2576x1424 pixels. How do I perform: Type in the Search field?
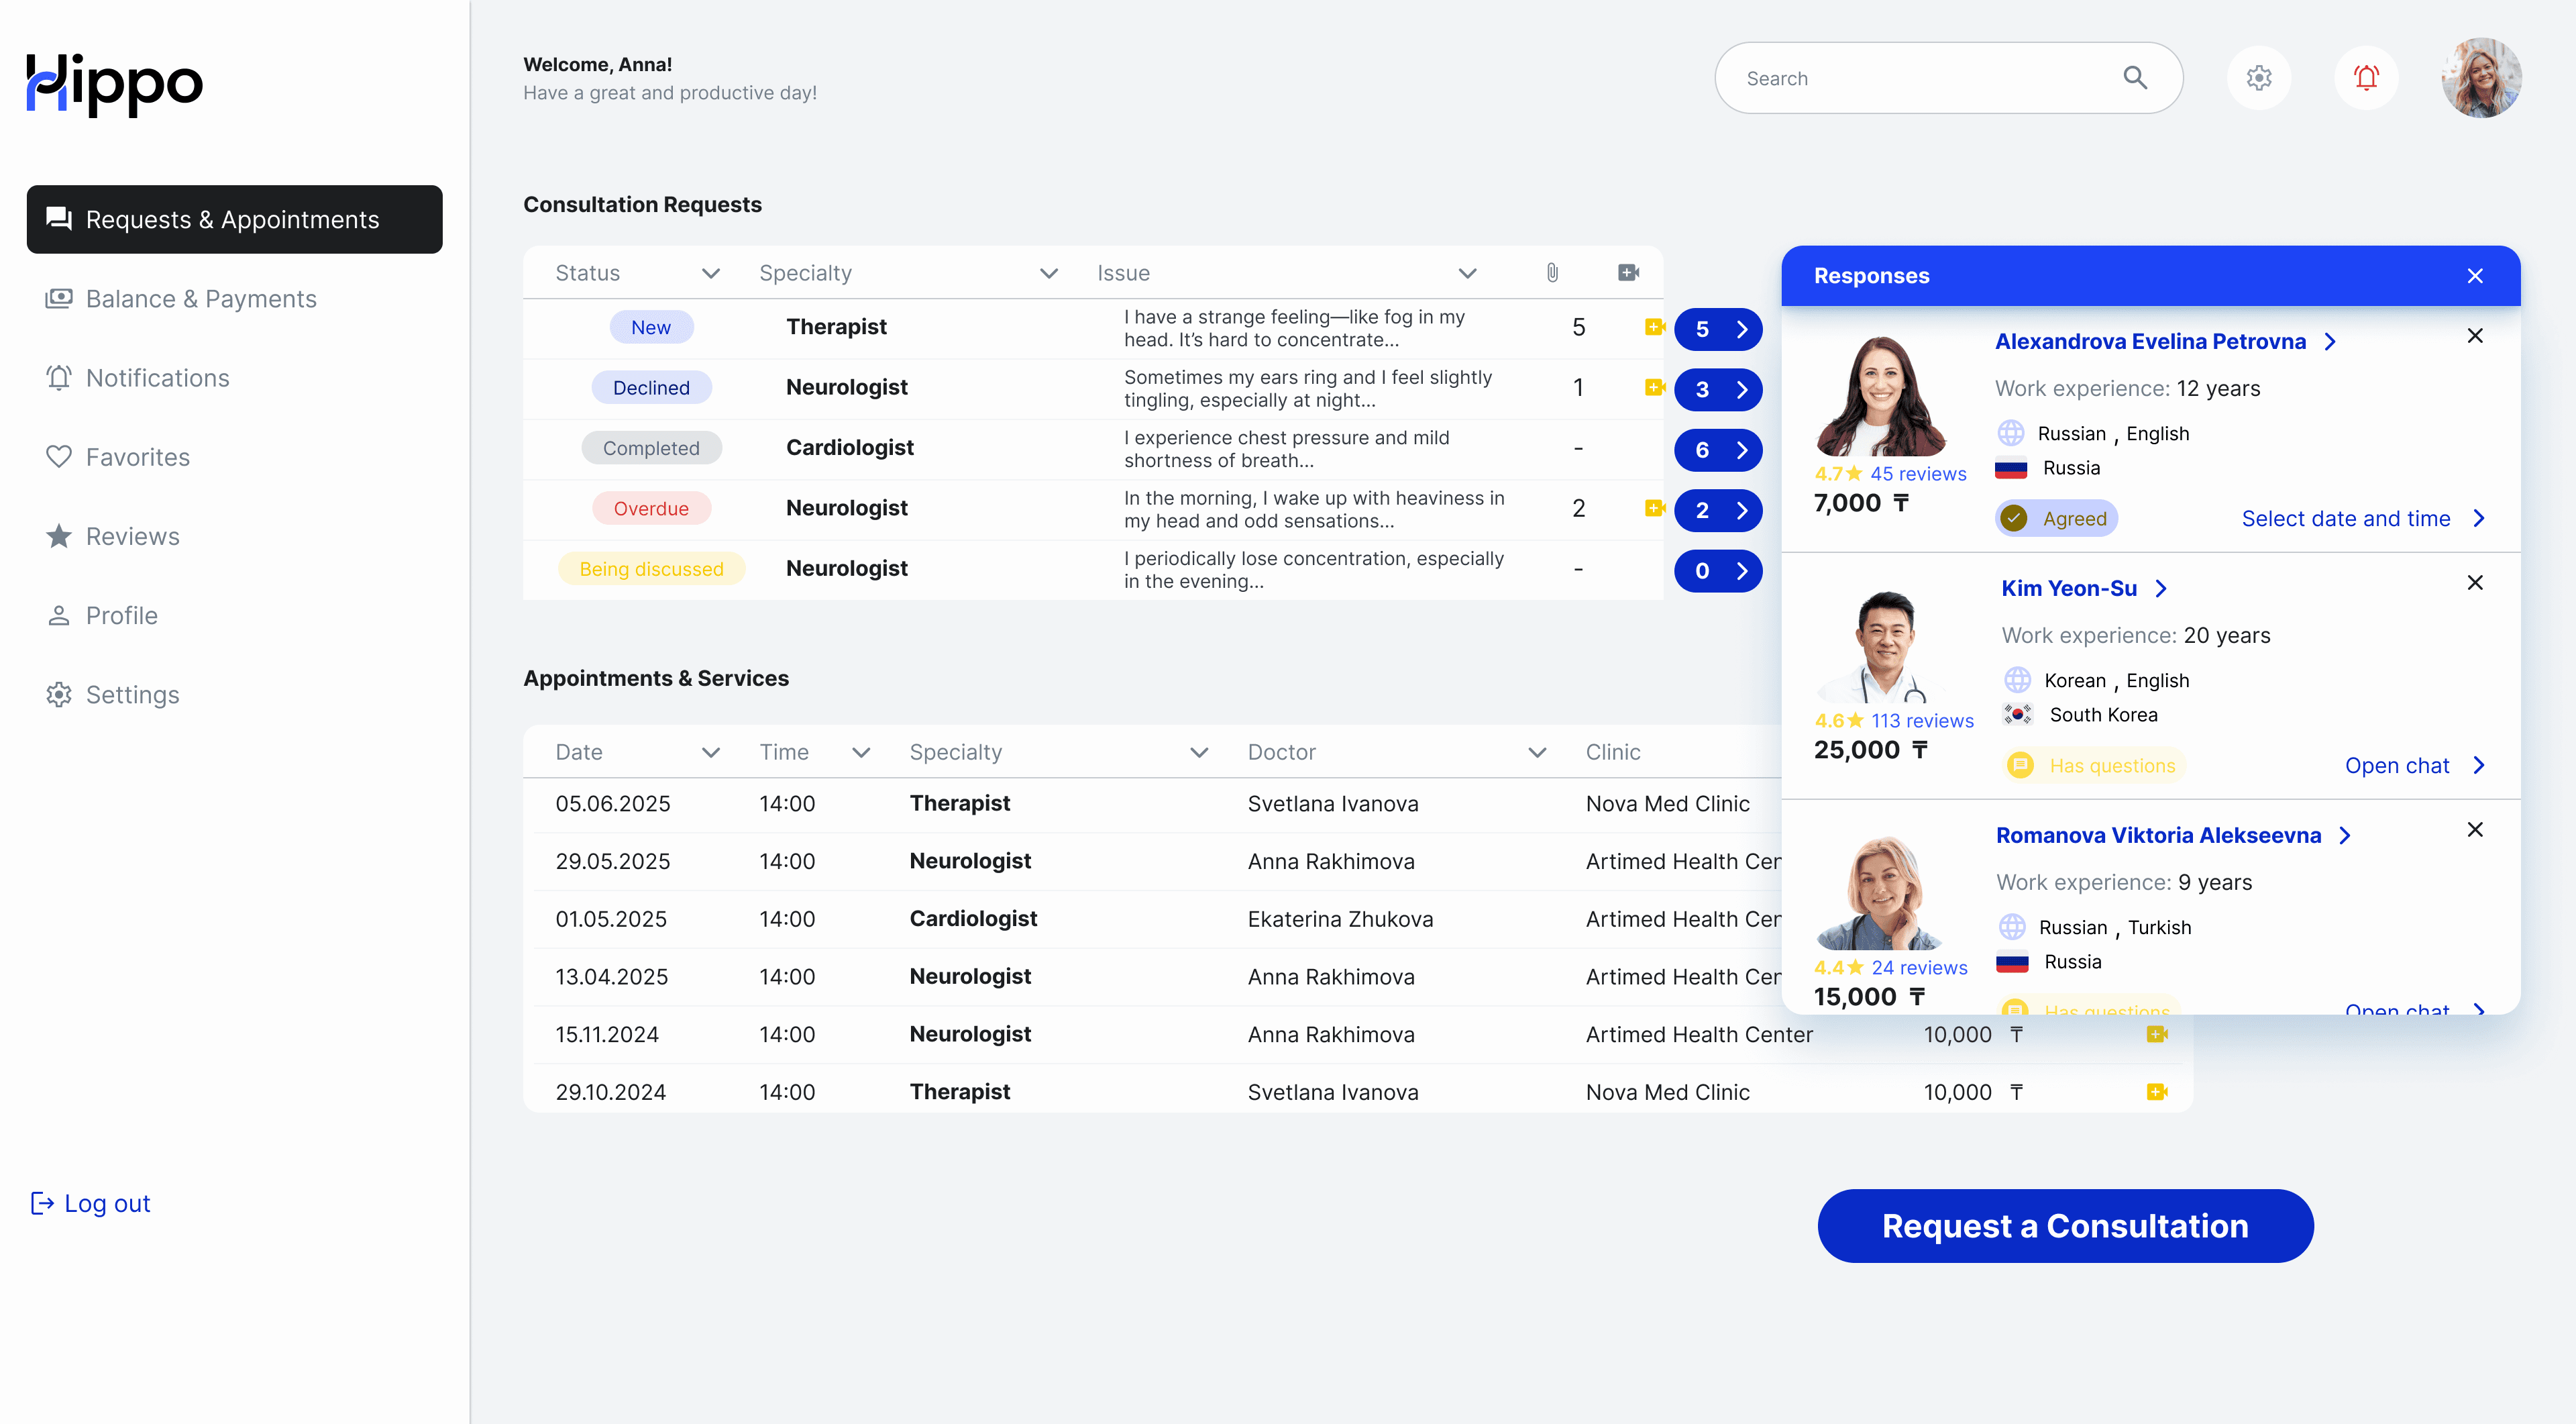(1920, 78)
